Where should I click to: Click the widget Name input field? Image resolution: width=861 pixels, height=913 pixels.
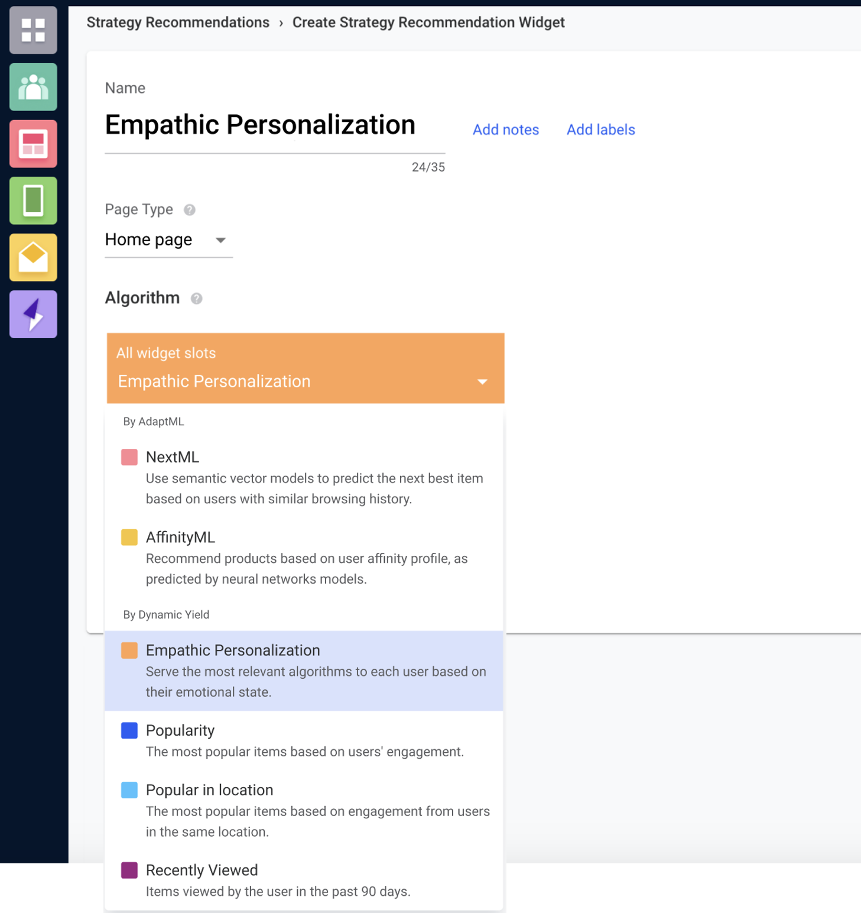click(275, 126)
